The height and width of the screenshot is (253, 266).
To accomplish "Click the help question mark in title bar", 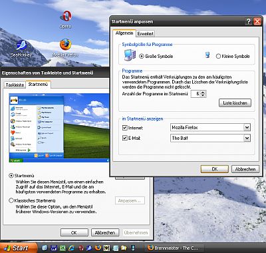I will coord(249,21).
